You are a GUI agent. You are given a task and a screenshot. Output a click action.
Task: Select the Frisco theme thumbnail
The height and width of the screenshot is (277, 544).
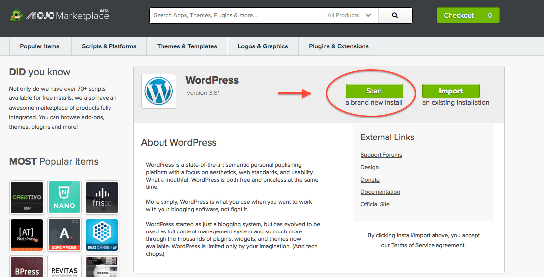click(102, 197)
